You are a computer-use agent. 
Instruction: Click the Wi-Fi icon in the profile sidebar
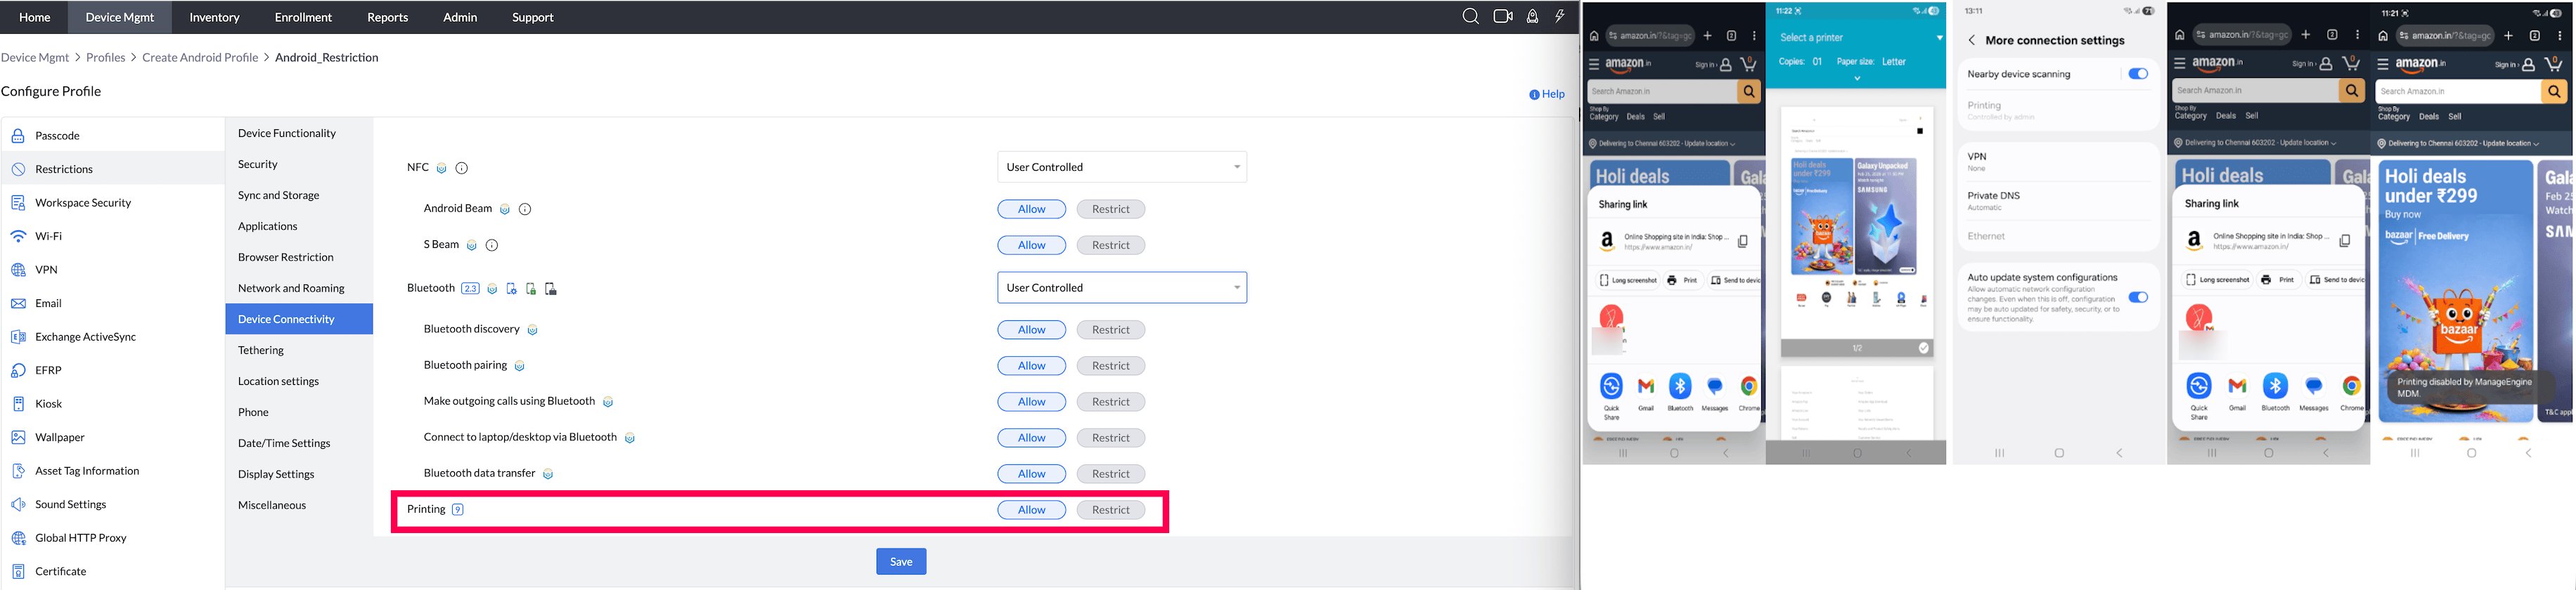click(18, 237)
